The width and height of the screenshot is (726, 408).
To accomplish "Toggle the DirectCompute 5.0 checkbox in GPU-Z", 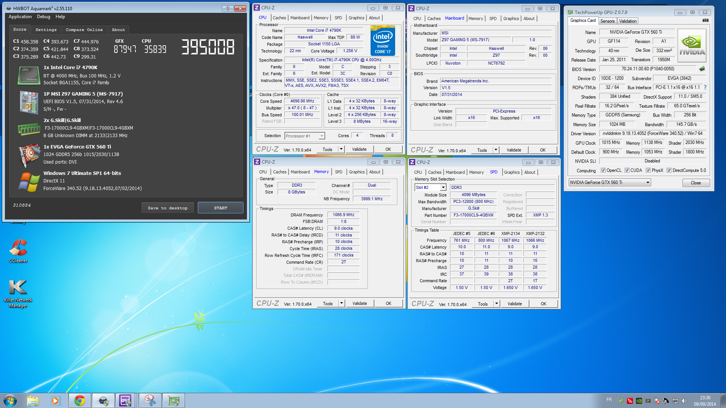I will coord(669,170).
